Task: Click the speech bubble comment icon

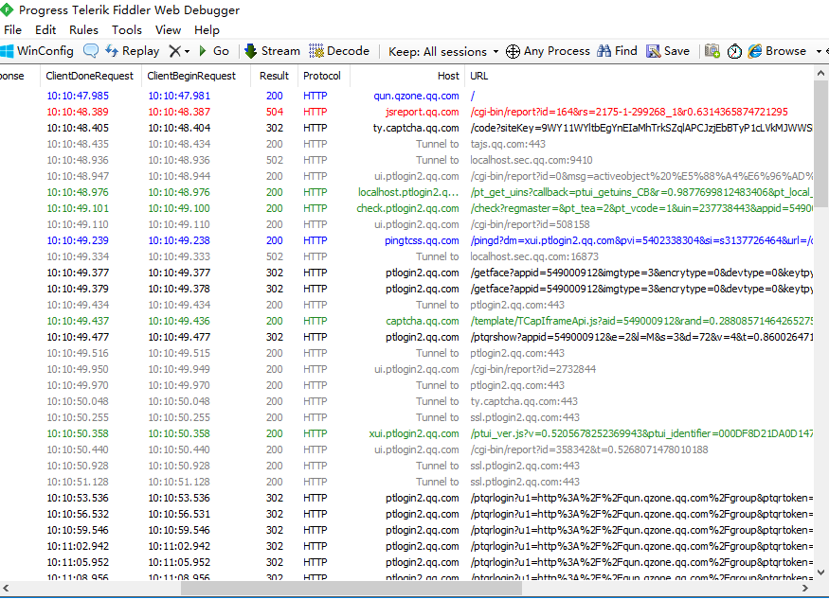Action: 91,51
